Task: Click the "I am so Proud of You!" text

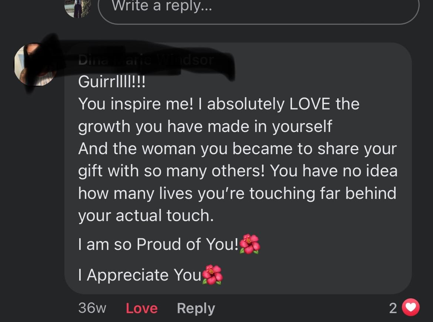Action: pos(158,244)
